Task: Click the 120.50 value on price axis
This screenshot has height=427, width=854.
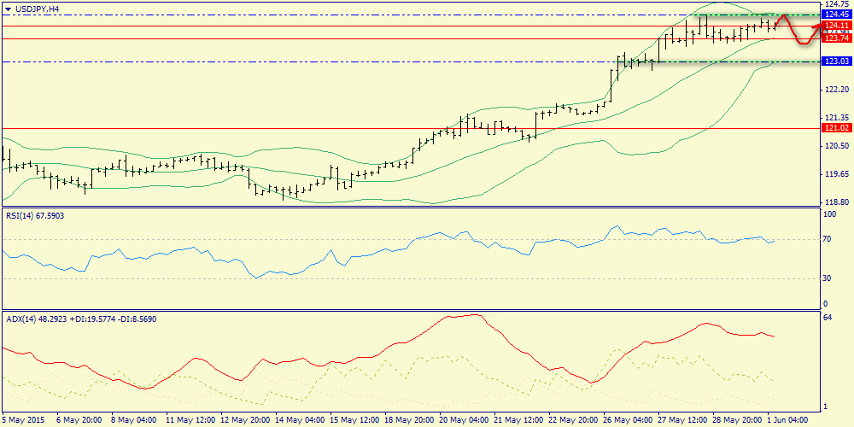Action: pos(839,146)
